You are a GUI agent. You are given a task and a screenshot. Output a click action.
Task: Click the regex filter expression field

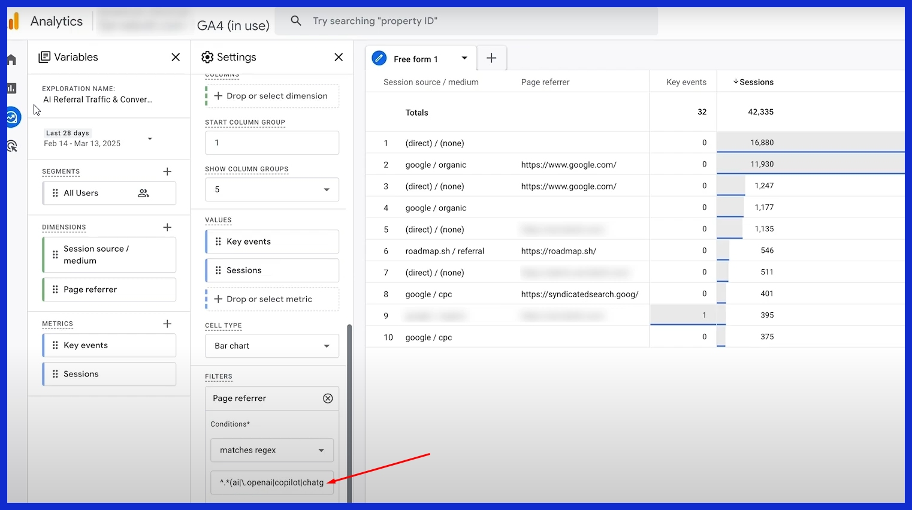tap(272, 482)
